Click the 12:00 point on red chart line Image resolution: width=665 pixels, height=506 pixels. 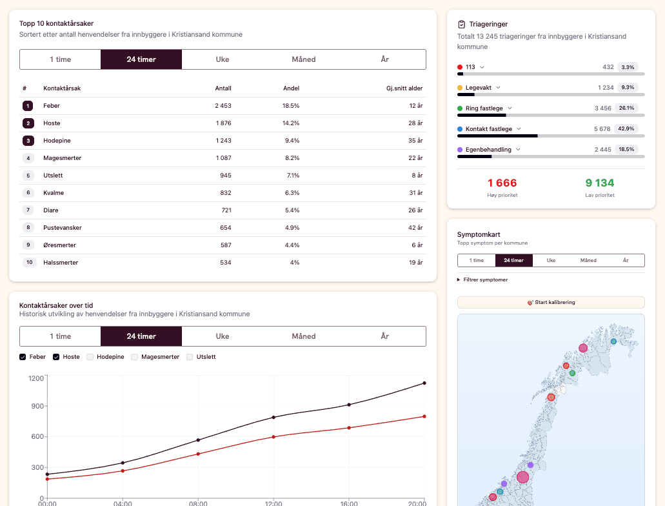click(x=273, y=437)
